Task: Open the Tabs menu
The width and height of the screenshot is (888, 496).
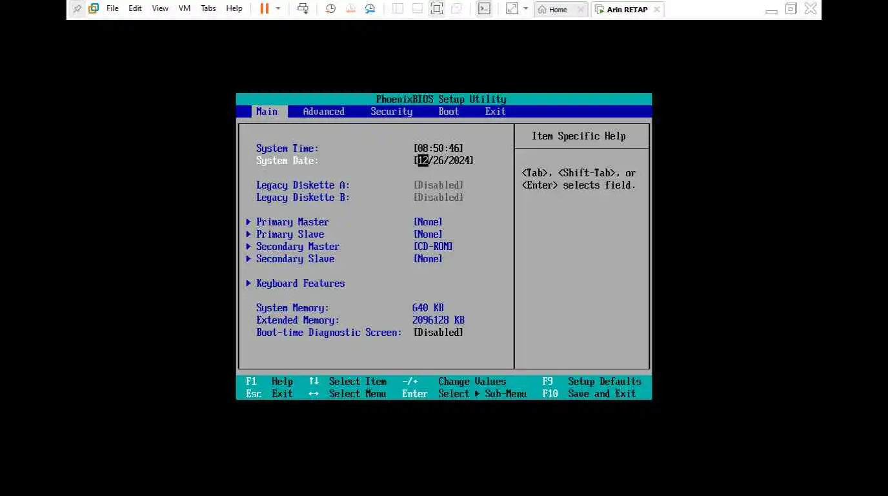Action: (208, 9)
